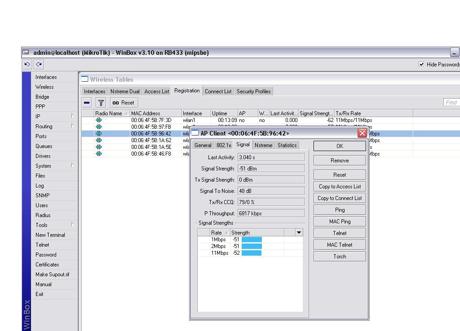Click Copy to Connect List button
The image size is (460, 331).
tap(340, 198)
